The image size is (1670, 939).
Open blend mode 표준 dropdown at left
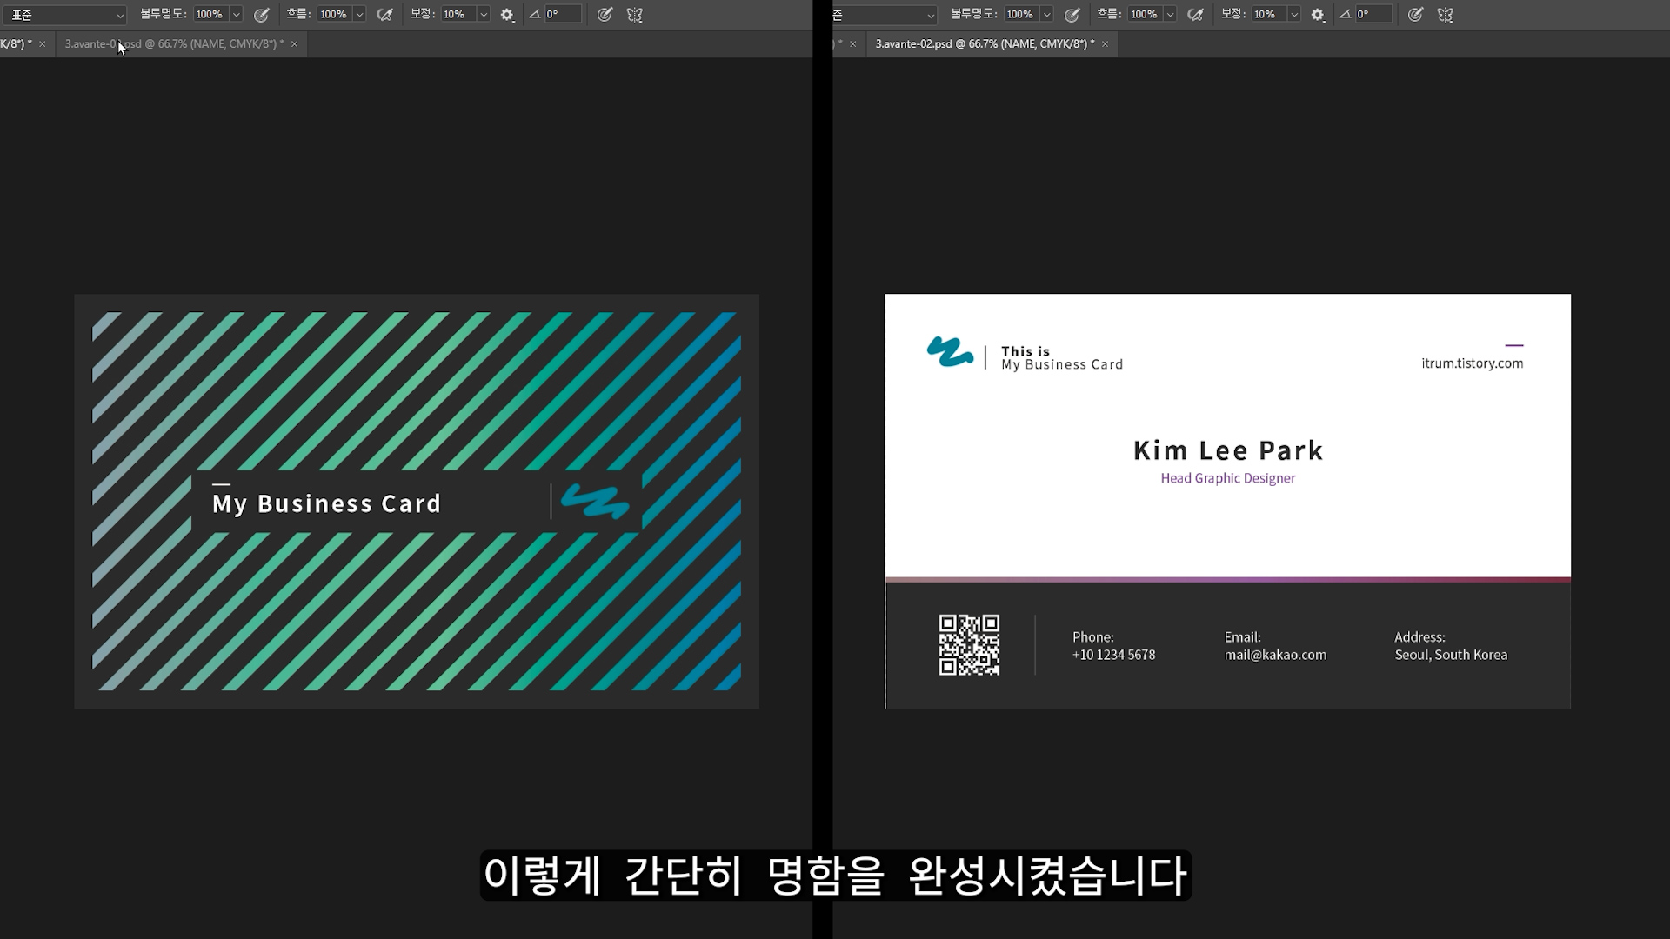pos(65,15)
